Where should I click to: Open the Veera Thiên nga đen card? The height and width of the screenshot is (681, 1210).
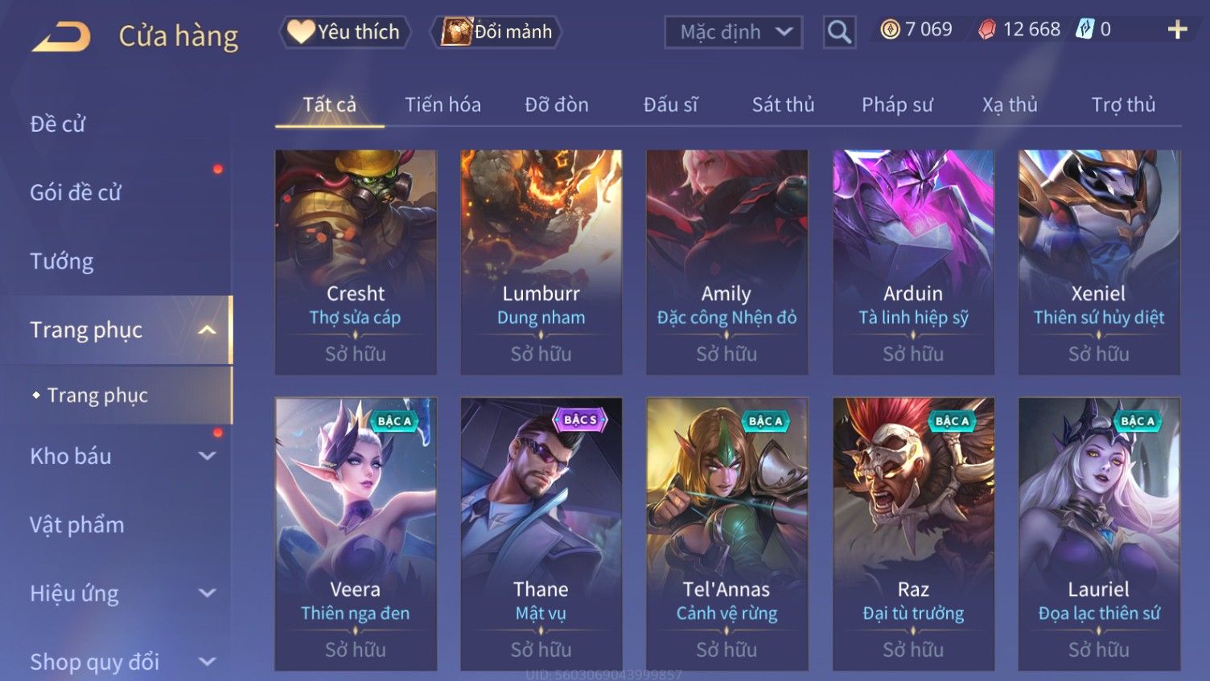tap(356, 534)
